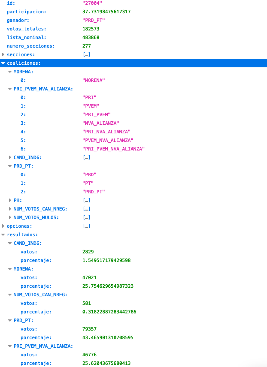Click the percentage 25.754629654987323

108,286
